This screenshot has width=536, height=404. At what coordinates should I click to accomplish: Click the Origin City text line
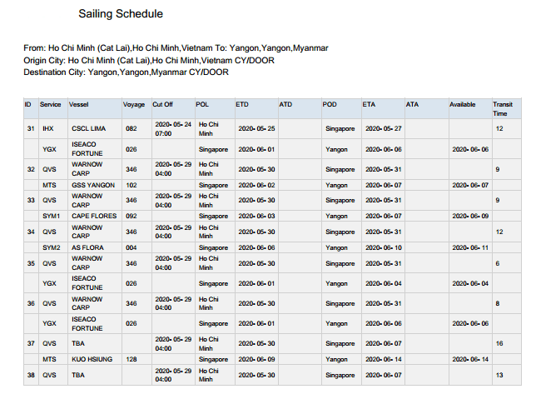tap(149, 60)
